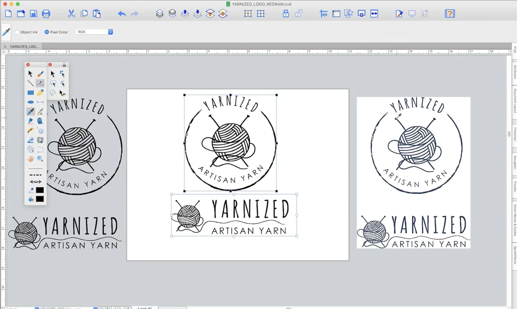Select the Line tool in the toolbox
The height and width of the screenshot is (309, 517).
click(x=31, y=83)
